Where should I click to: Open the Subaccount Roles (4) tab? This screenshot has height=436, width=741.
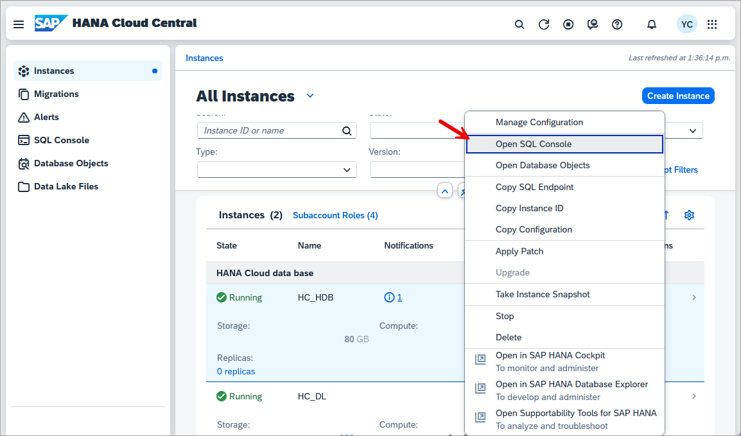pos(335,215)
